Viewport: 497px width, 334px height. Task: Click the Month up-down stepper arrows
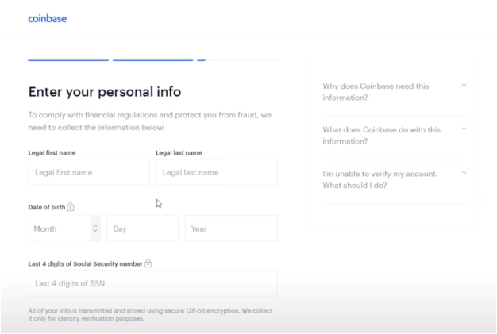click(95, 228)
